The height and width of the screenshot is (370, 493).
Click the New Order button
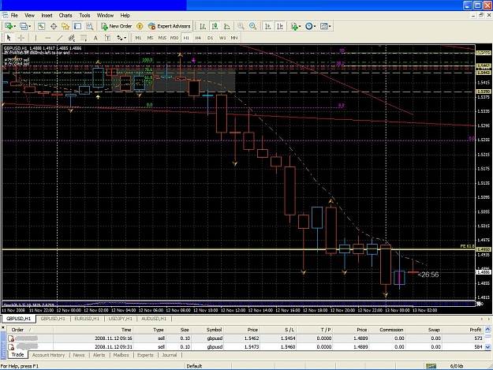click(x=116, y=26)
